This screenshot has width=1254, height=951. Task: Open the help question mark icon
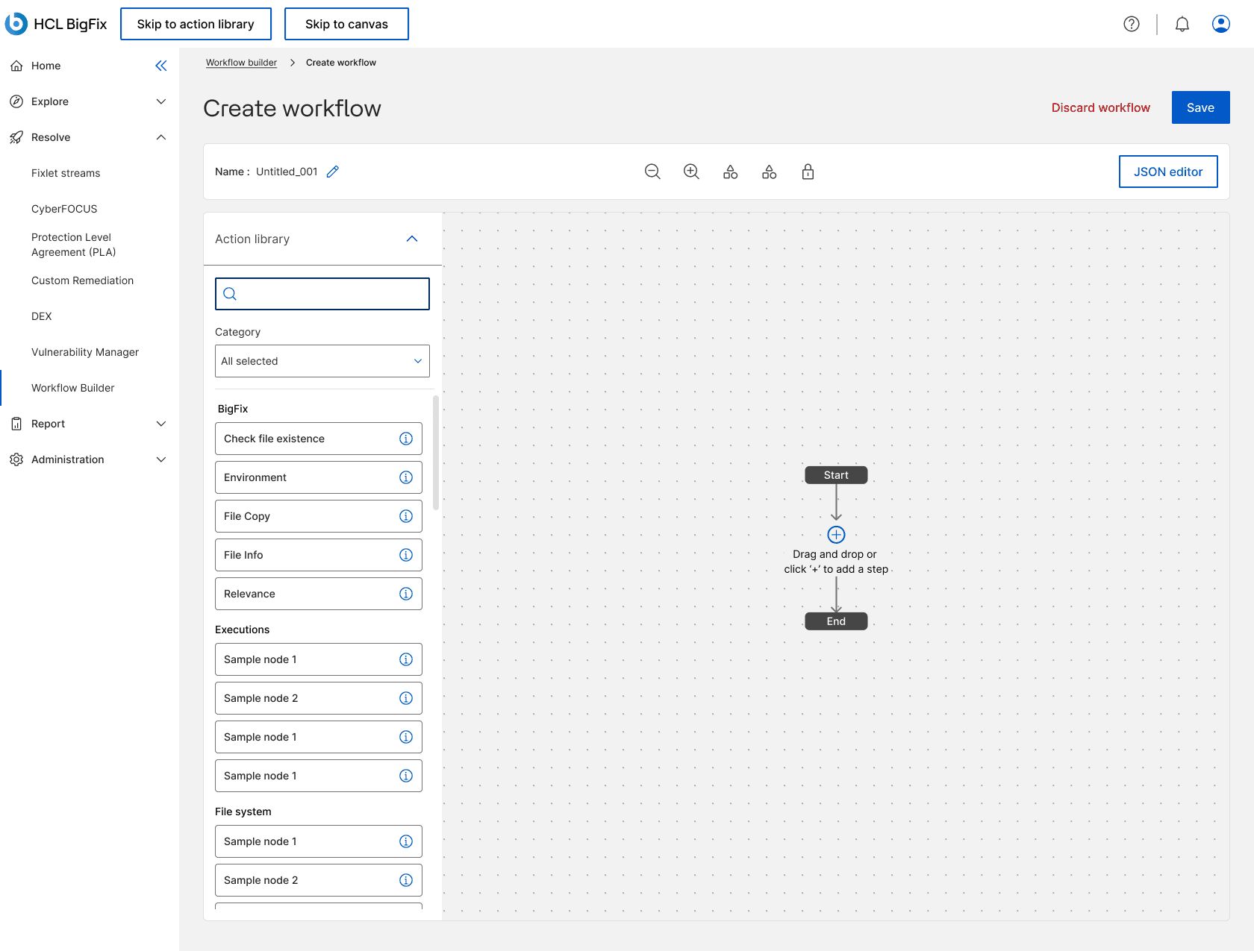click(x=1132, y=24)
